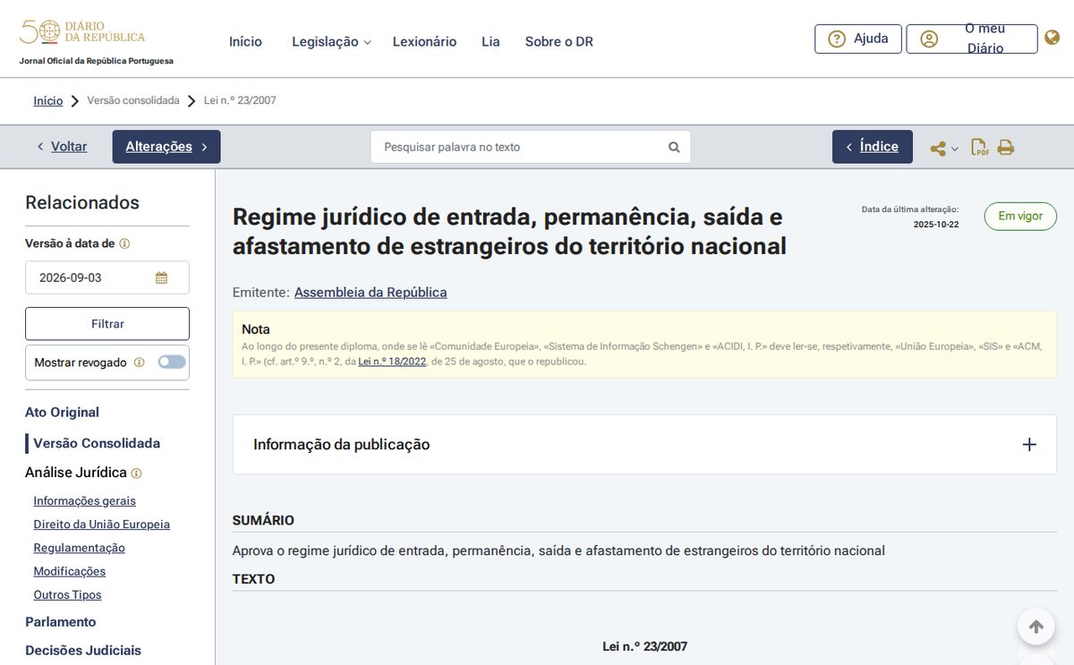Open 'Informações gerais' sidebar link
1074x665 pixels.
pyautogui.click(x=84, y=501)
